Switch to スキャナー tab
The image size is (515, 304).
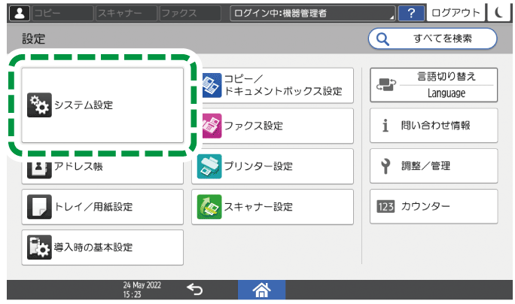126,13
